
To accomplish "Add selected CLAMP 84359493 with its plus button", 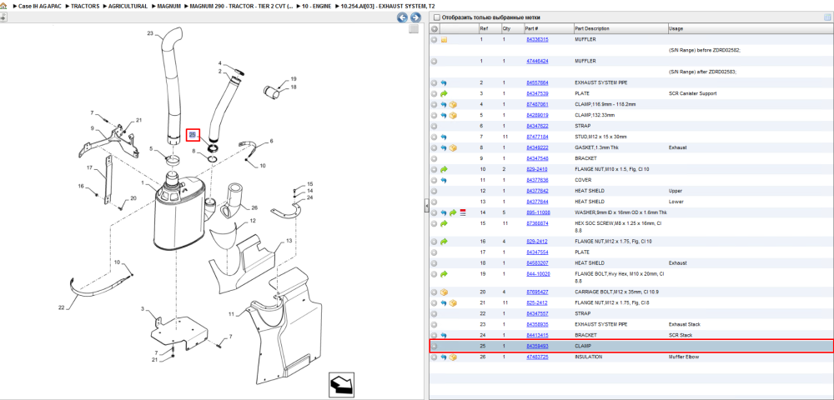I will [434, 346].
